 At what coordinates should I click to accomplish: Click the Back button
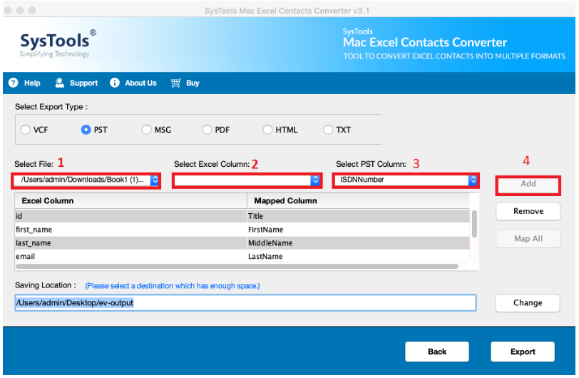pyautogui.click(x=437, y=352)
